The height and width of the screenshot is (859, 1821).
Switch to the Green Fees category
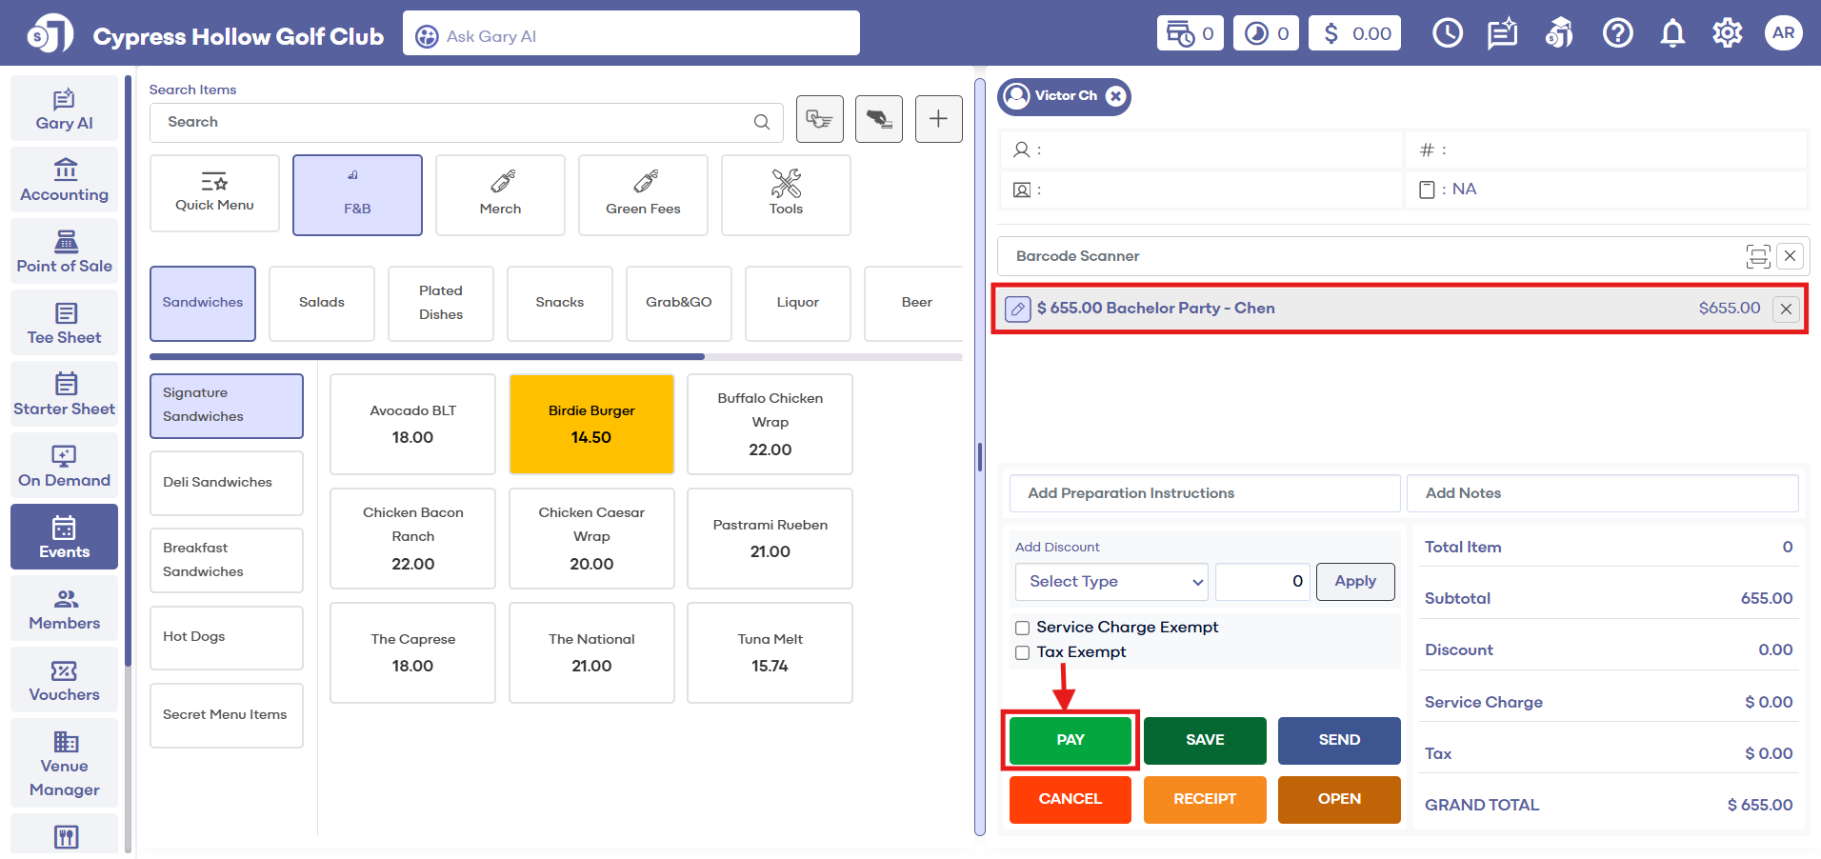(x=643, y=194)
